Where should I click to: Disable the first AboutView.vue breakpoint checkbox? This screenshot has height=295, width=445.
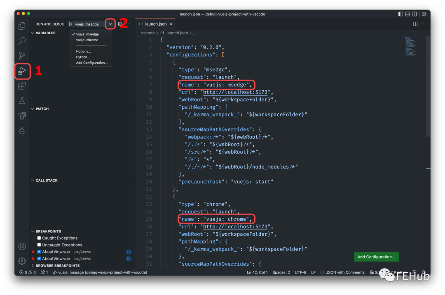(39, 252)
